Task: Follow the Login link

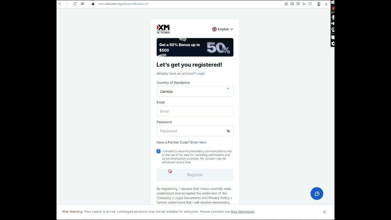Action: [201, 73]
